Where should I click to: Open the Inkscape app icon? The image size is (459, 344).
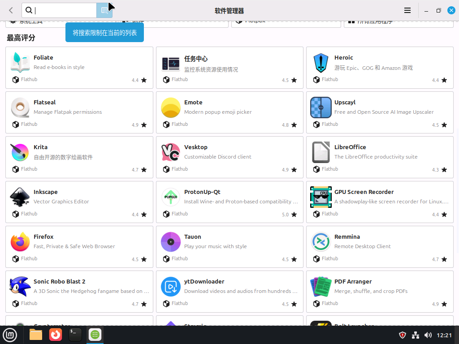coord(20,197)
